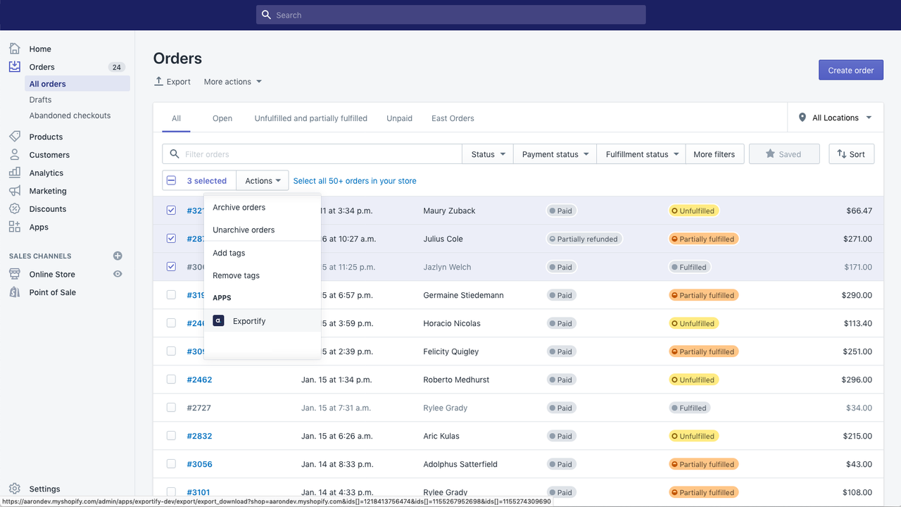
Task: Tick the checkbox for Germaine Stiedemann order
Action: click(171, 294)
